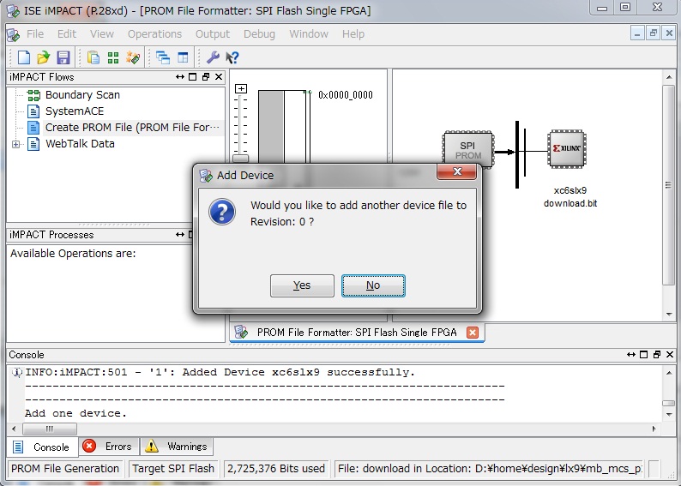This screenshot has height=486, width=681.
Task: Click the tile windows toolbar icon
Action: coord(183,57)
